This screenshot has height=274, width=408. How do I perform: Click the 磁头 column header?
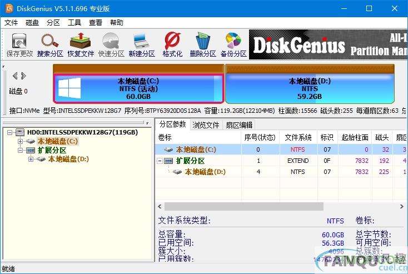point(382,137)
